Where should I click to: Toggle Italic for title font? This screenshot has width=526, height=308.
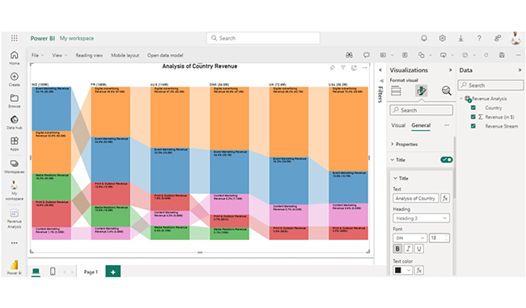tap(408, 249)
